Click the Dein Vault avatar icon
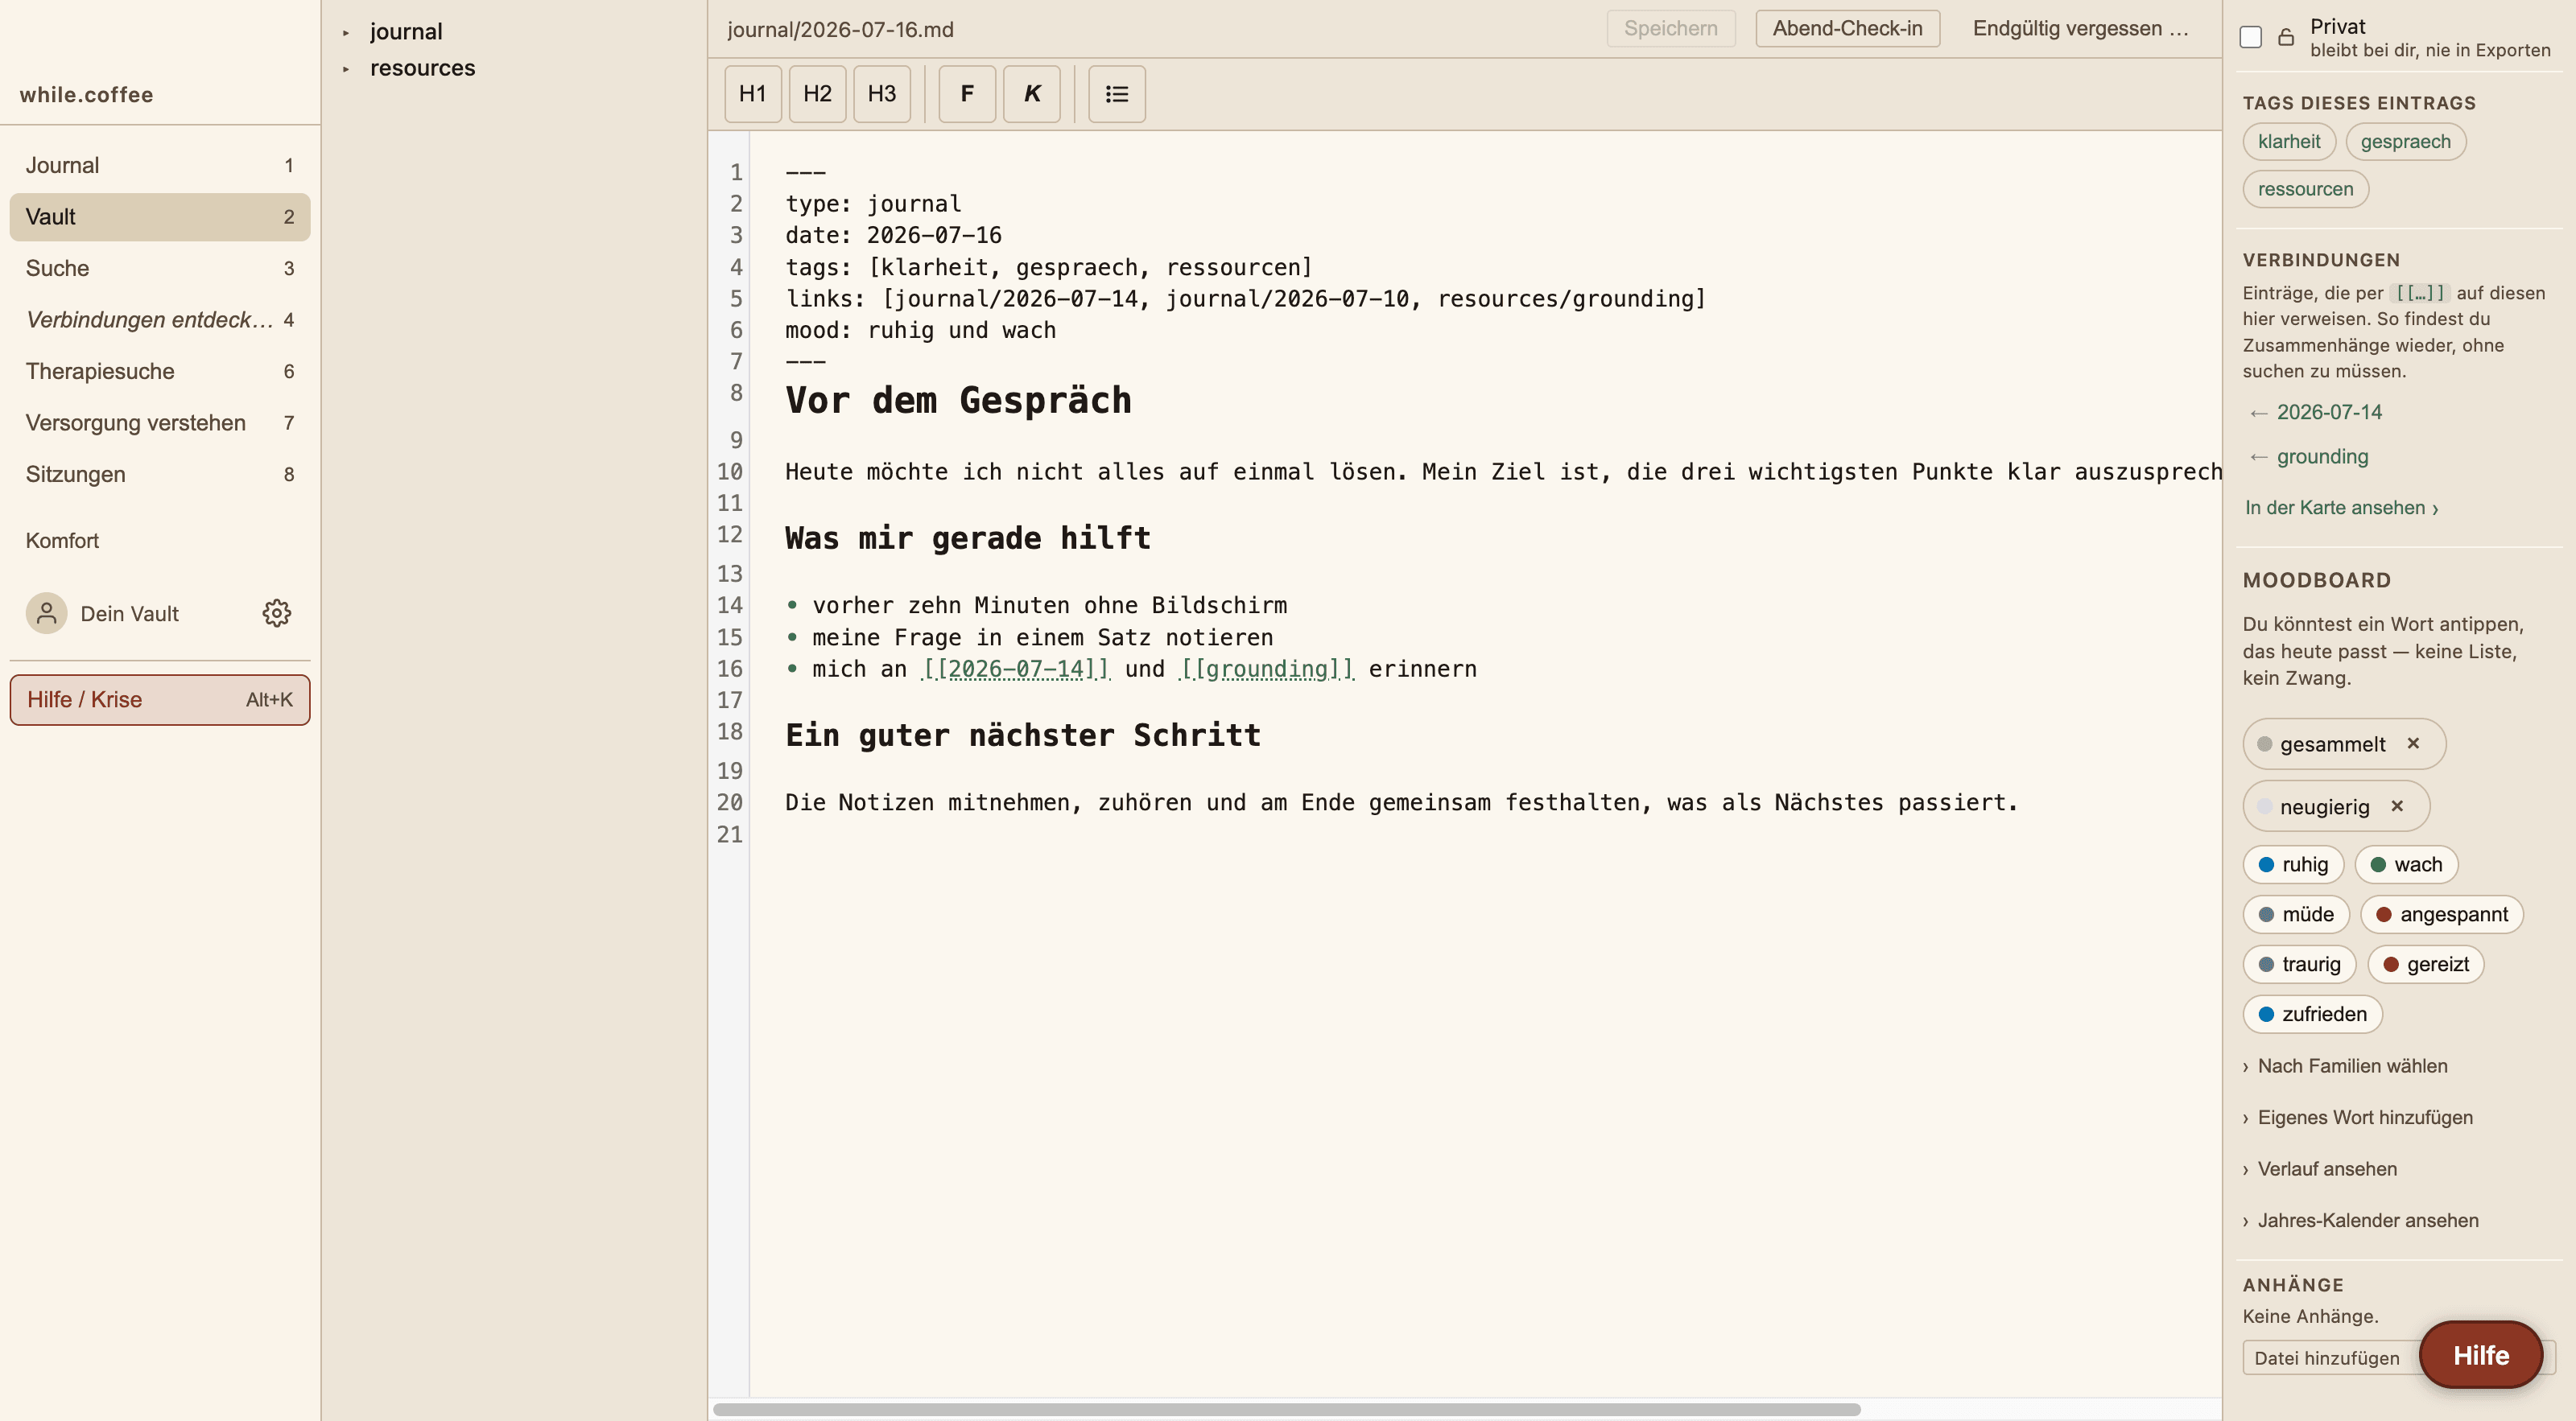This screenshot has width=2576, height=1421. [x=46, y=612]
